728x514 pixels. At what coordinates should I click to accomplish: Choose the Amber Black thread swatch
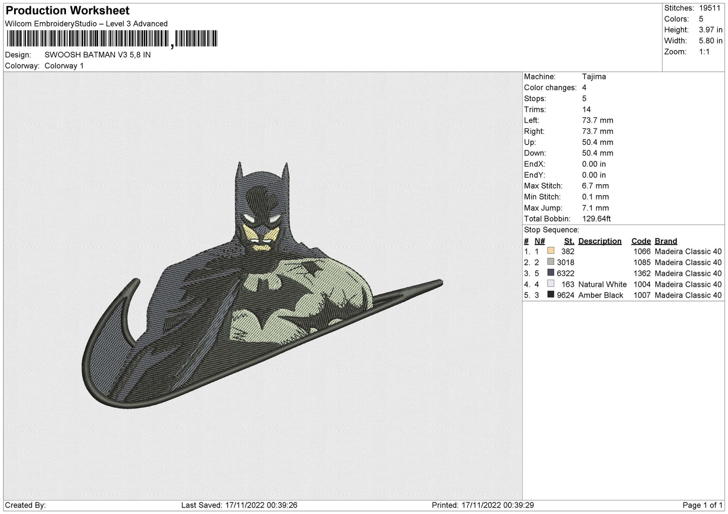(551, 295)
